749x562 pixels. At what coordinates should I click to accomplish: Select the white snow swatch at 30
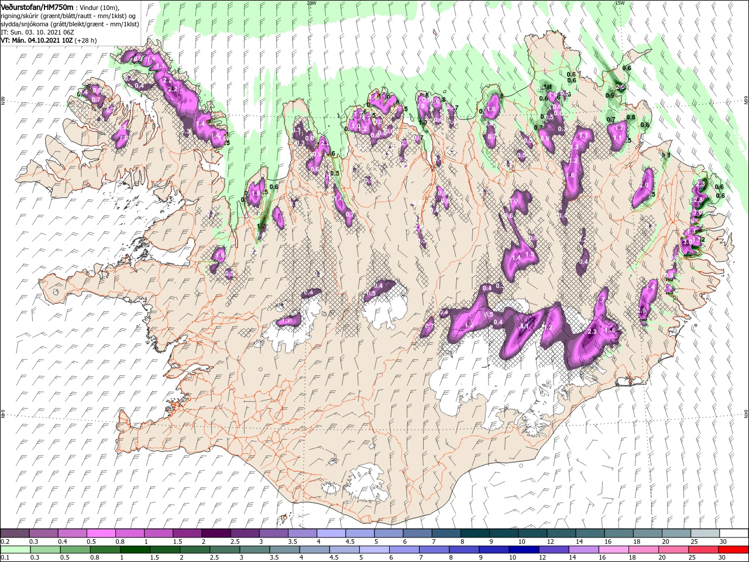coord(734,533)
